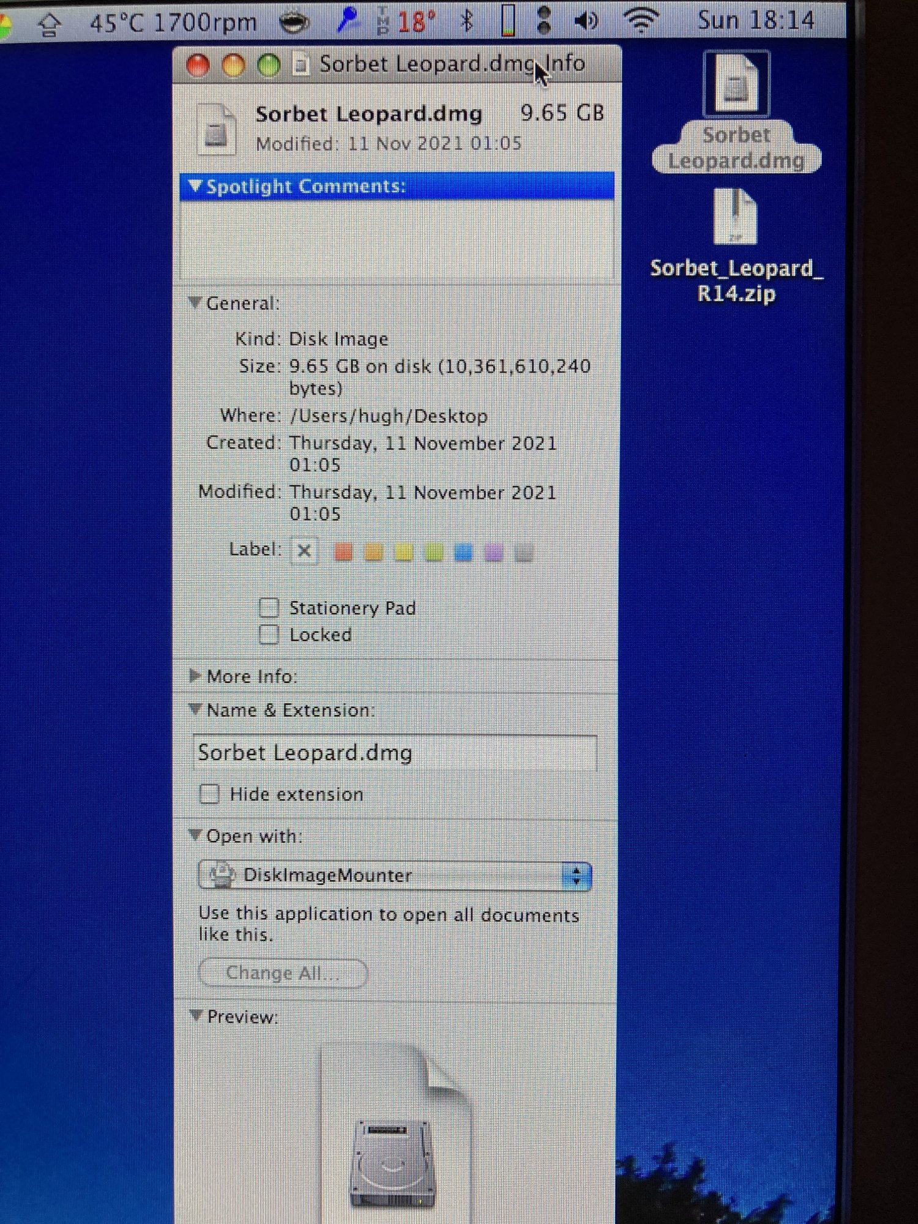Apply the red label color
This screenshot has height=1224, width=918.
343,553
